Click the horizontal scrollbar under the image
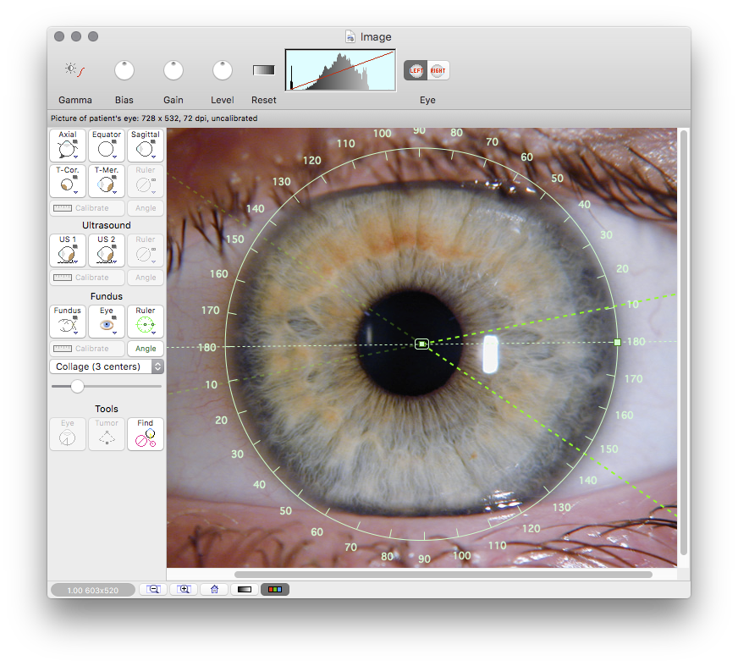 click(443, 575)
